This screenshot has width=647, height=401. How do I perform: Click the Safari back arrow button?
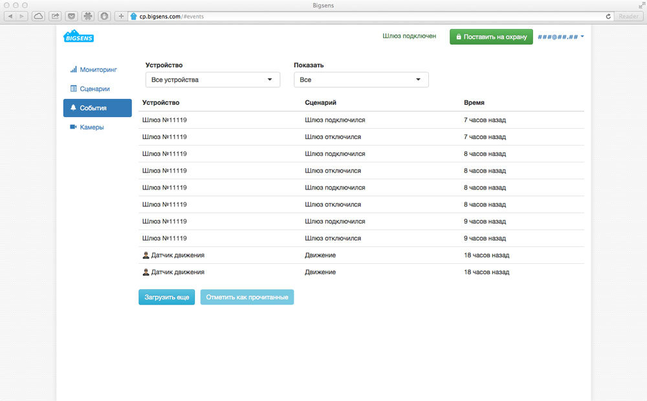[x=10, y=17]
